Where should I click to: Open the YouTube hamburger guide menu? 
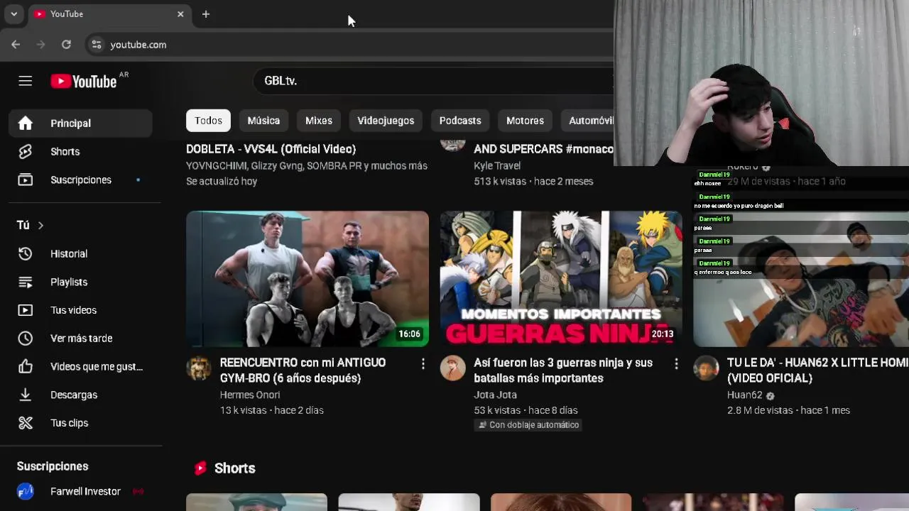tap(26, 81)
